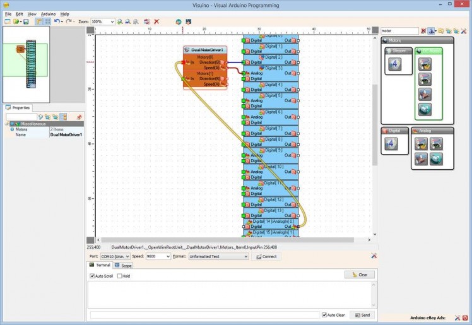Click the clear filter icon beside the component search box
The width and height of the screenshot is (472, 325).
pyautogui.click(x=423, y=30)
